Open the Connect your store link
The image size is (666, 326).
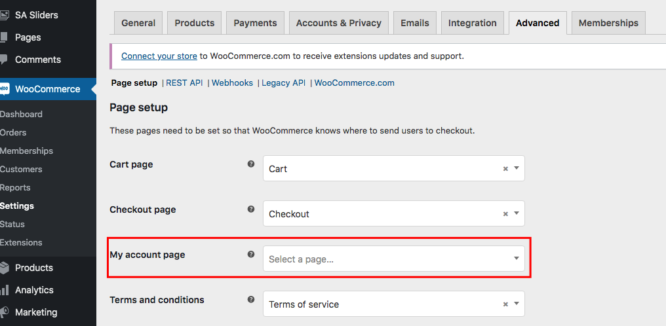click(159, 56)
